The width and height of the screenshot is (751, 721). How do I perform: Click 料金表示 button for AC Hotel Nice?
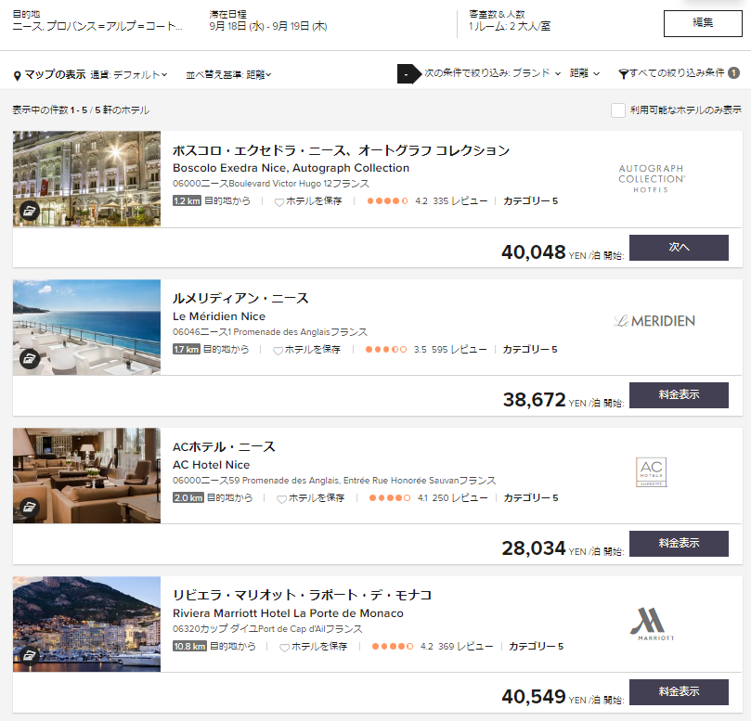[679, 544]
